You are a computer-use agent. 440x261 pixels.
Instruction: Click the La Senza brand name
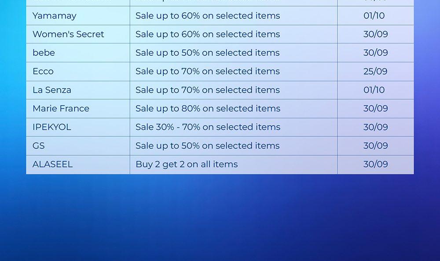tap(52, 90)
